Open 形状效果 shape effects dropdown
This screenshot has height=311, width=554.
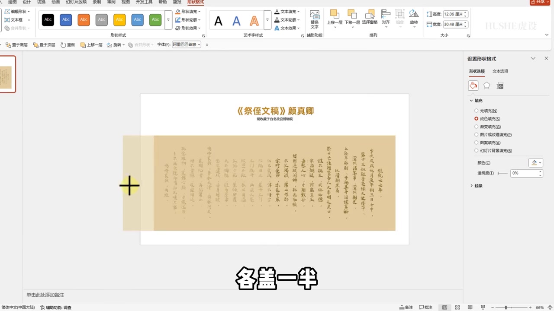coord(188,28)
